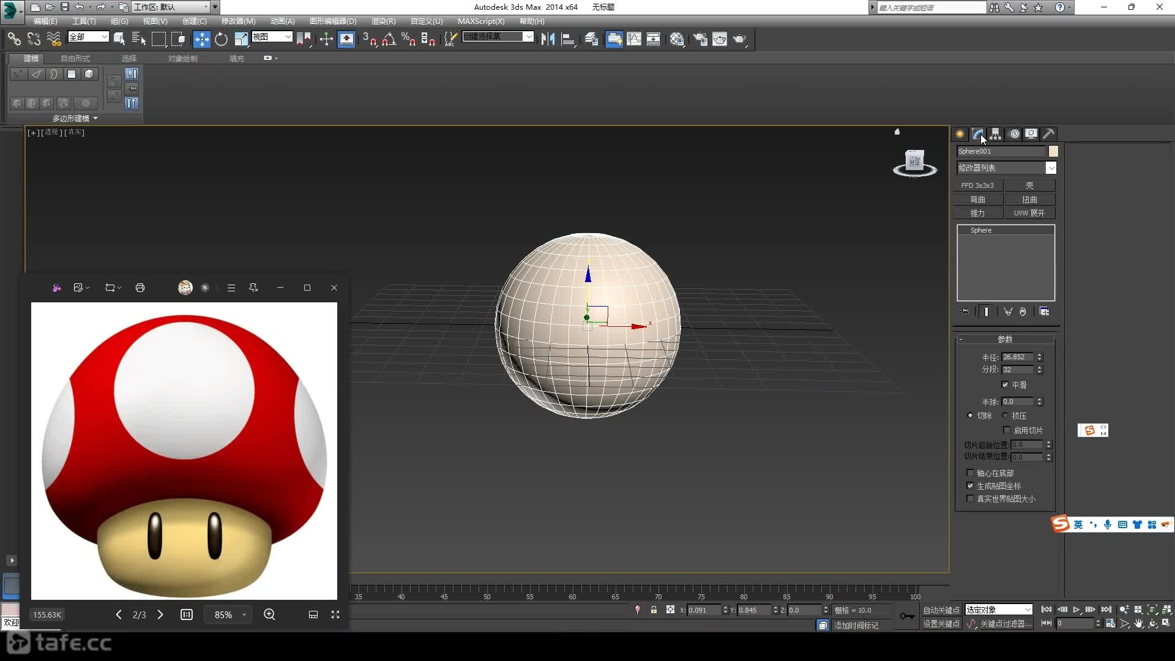Enable the 启用切片 checkbox
The width and height of the screenshot is (1175, 661).
coord(1007,430)
